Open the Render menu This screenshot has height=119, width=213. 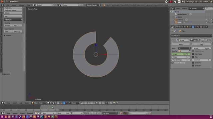14,5
